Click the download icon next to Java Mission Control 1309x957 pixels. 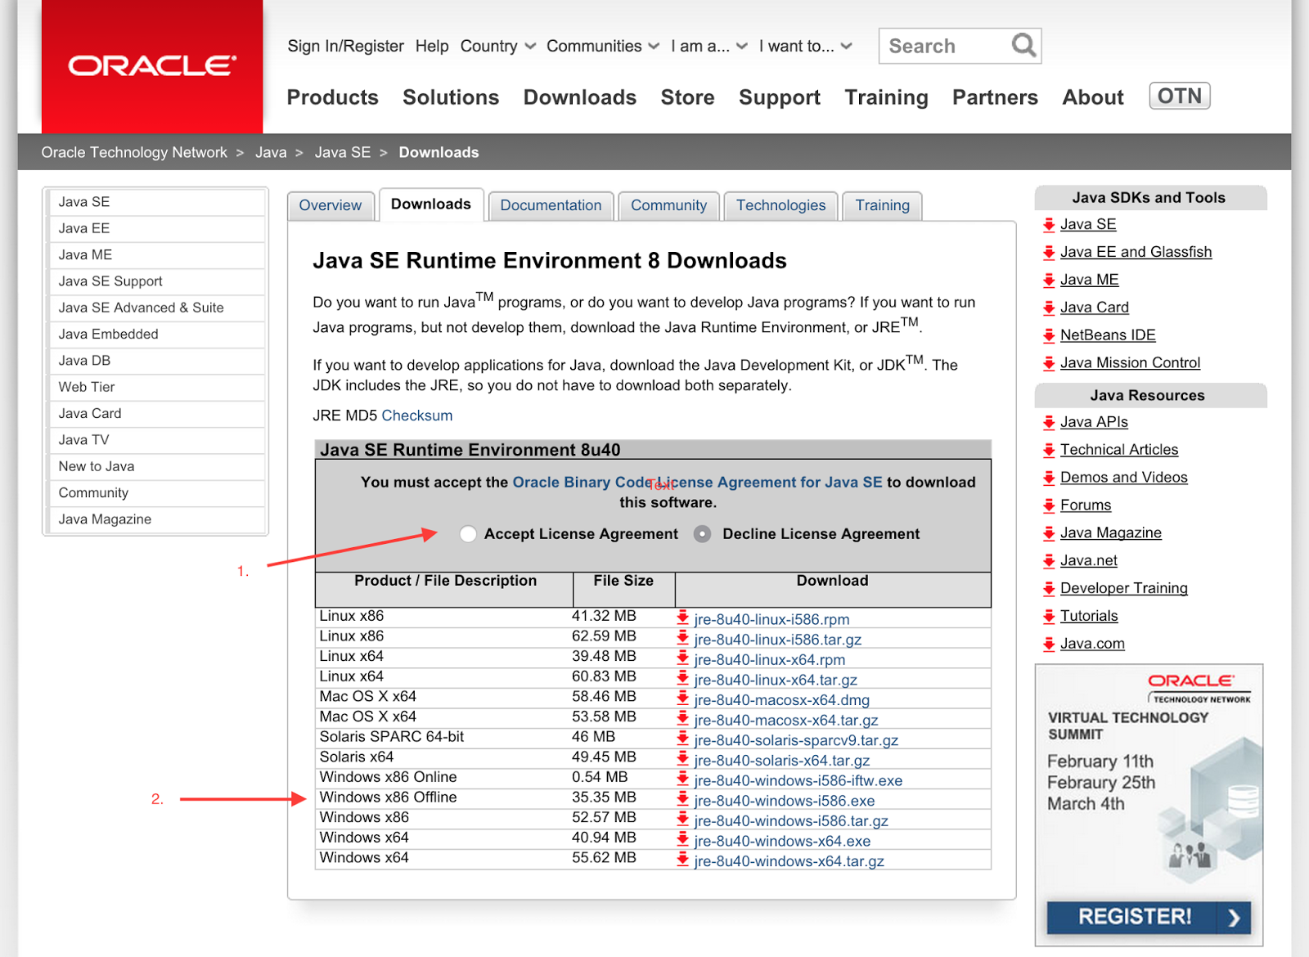1050,362
